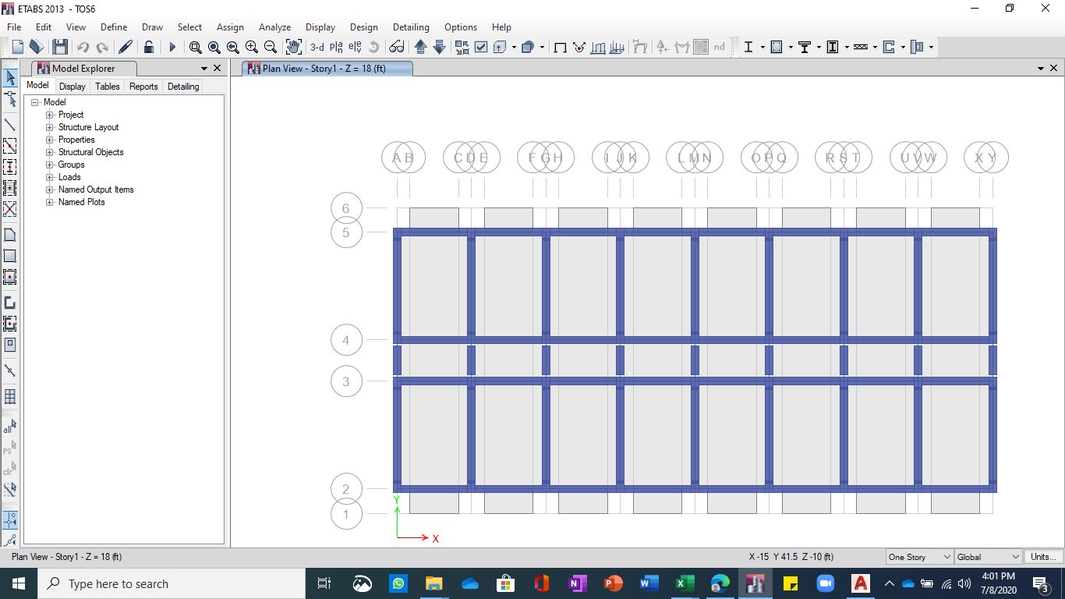Click the I-section steel frame design icon

748,47
